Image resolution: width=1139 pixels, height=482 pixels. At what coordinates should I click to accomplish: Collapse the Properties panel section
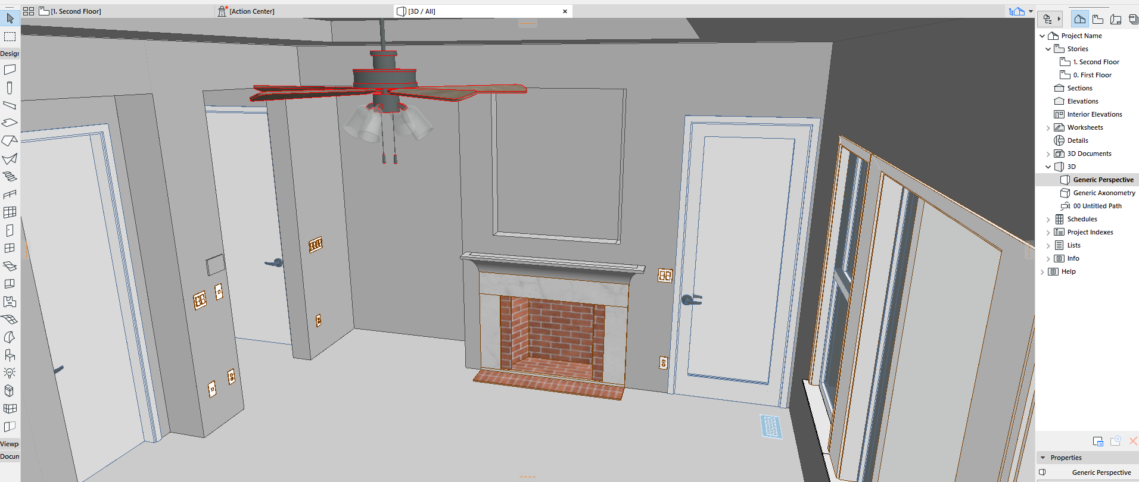tap(1043, 458)
